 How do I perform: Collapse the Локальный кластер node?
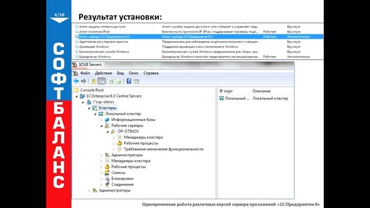tap(95, 114)
